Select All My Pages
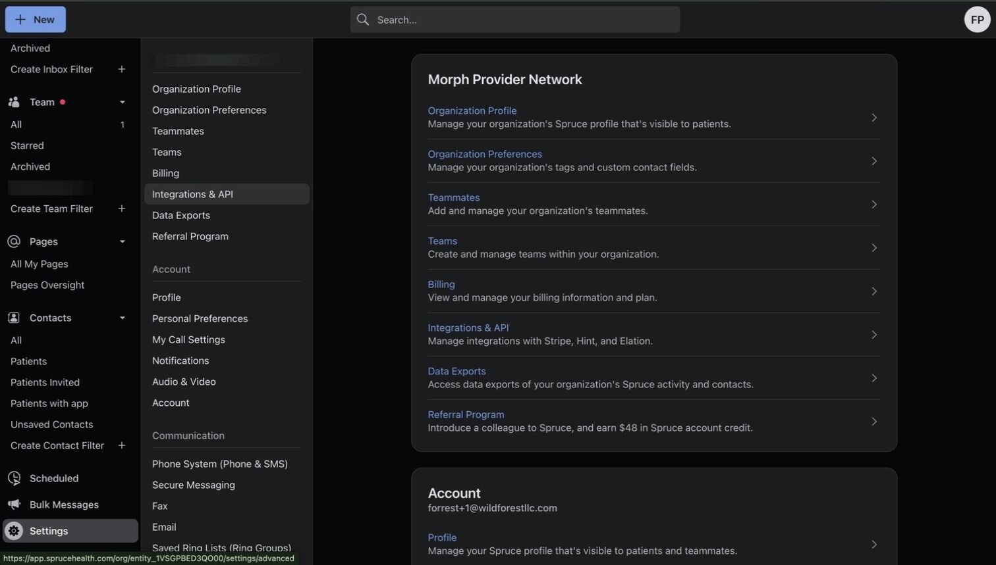The height and width of the screenshot is (565, 996). [40, 264]
